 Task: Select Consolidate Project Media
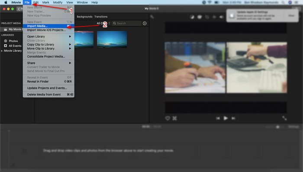point(48,56)
